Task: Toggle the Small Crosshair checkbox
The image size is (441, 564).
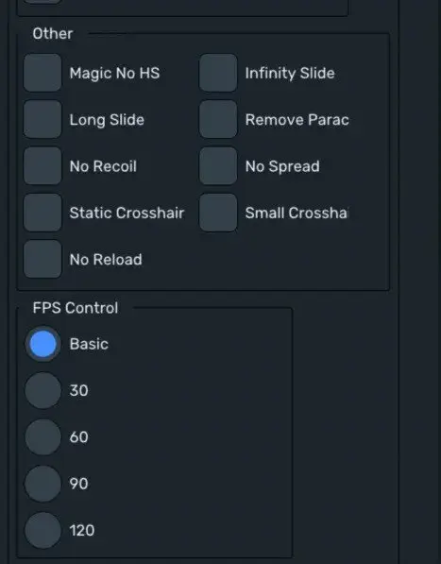Action: pos(218,213)
